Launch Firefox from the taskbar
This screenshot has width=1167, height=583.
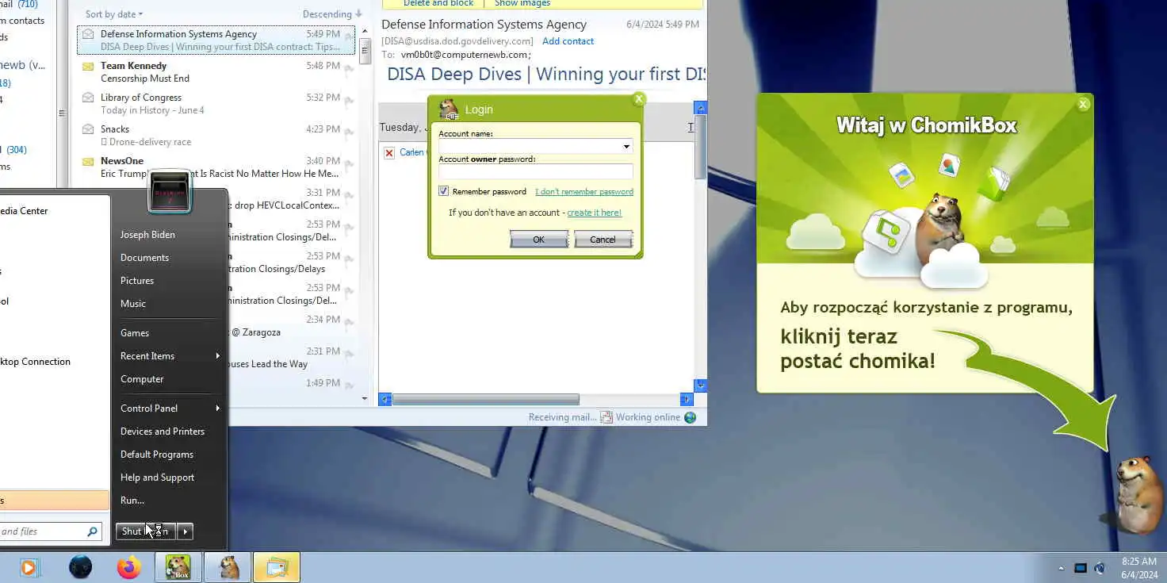click(x=128, y=567)
